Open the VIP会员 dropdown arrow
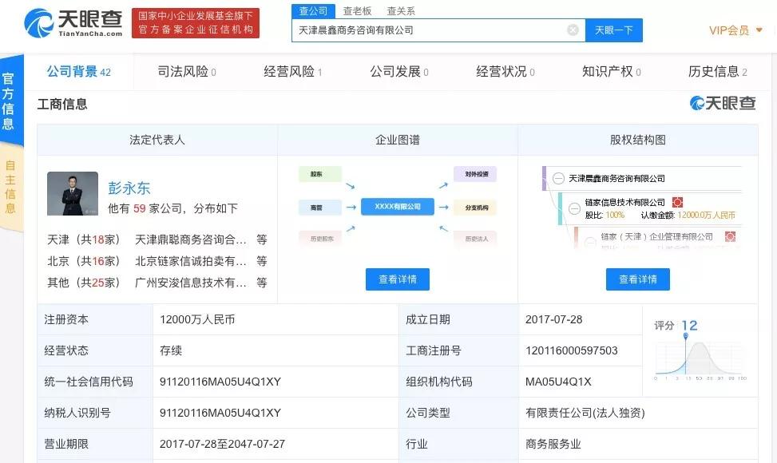 coord(759,30)
